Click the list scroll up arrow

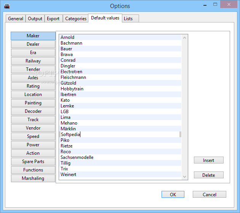[185, 38]
